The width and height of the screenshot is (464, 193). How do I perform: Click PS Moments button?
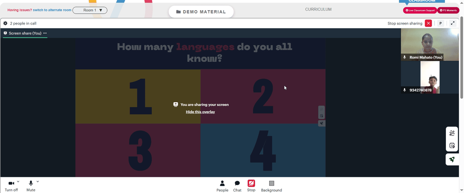tap(448, 10)
